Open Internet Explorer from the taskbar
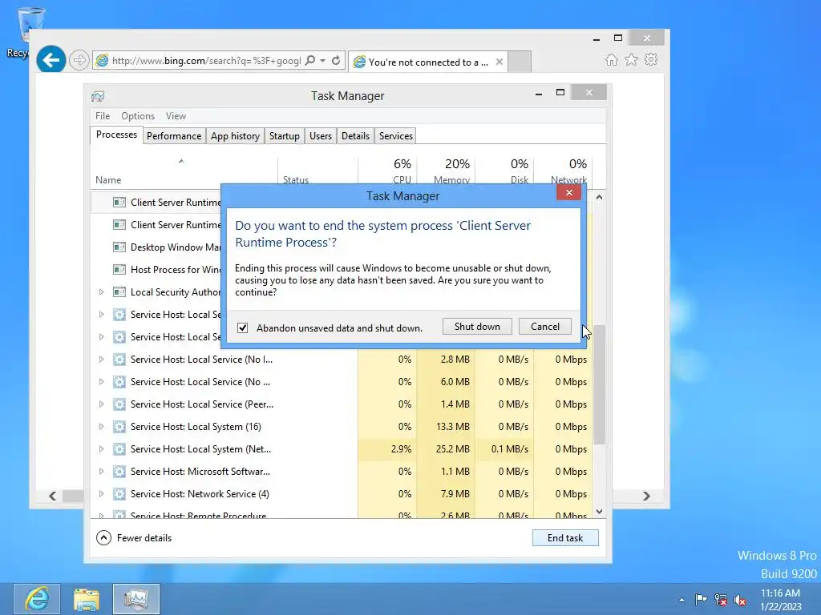Viewport: 821px width, 615px height. 37,599
